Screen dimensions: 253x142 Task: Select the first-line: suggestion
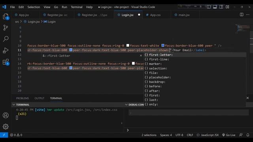click(195, 59)
